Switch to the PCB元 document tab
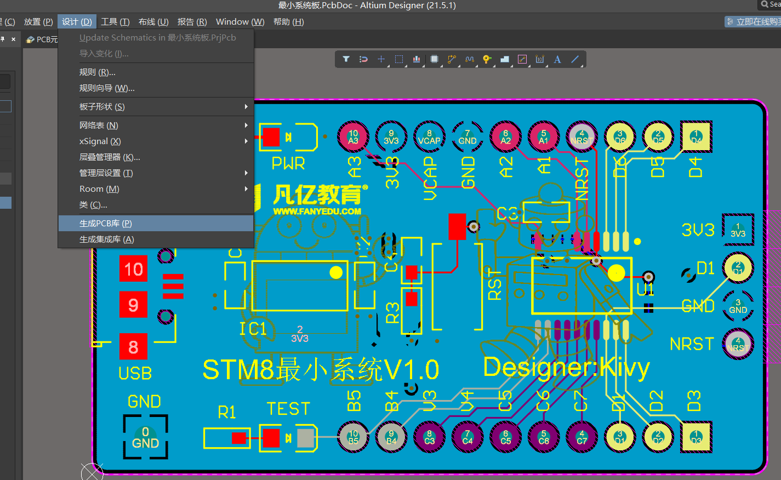 (x=42, y=39)
